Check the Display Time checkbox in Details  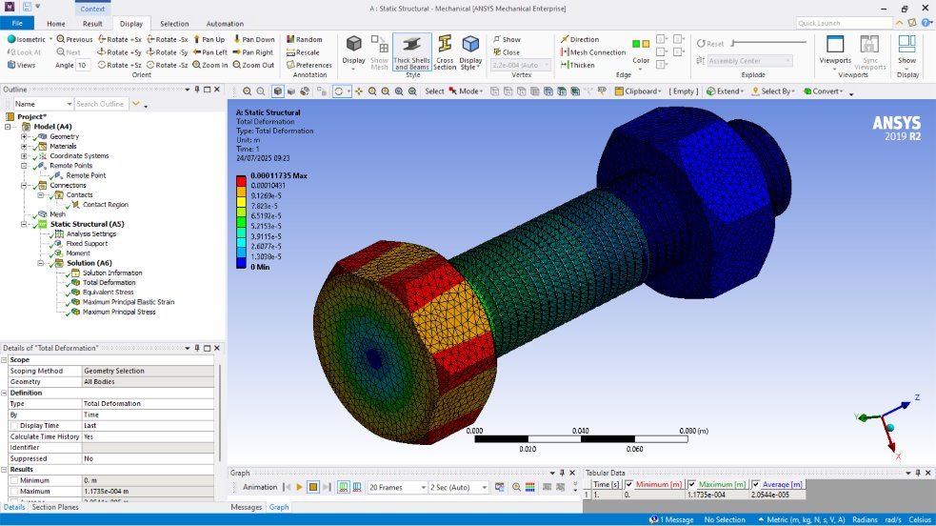point(13,426)
